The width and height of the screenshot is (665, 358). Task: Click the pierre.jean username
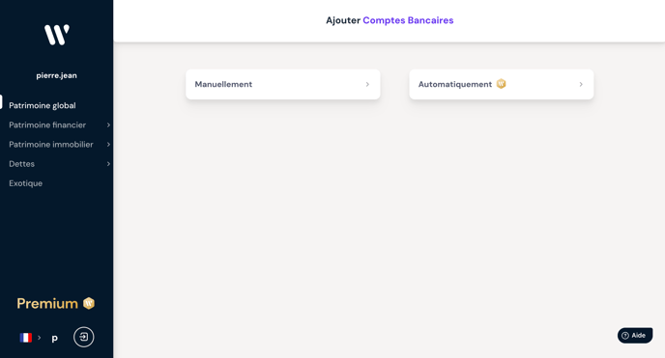[x=56, y=75]
